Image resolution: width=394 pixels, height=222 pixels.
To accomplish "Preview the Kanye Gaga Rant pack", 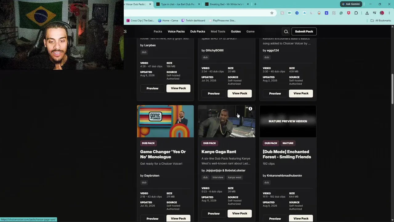I will click(x=214, y=213).
